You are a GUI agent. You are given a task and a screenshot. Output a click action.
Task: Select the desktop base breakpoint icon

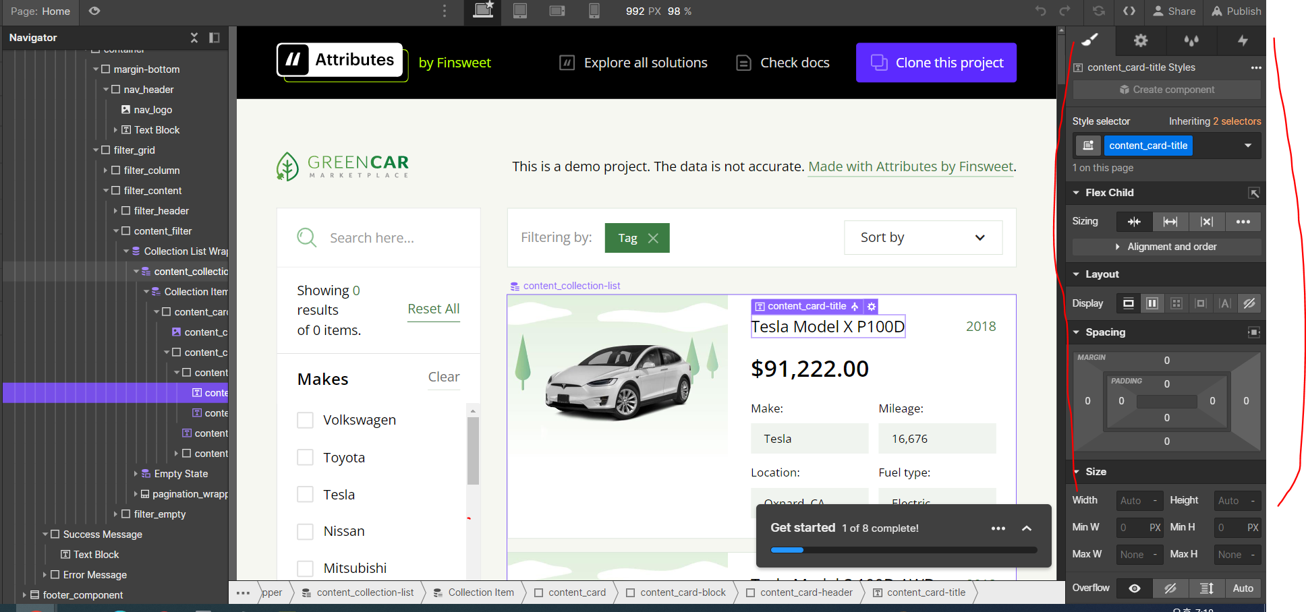coord(483,10)
